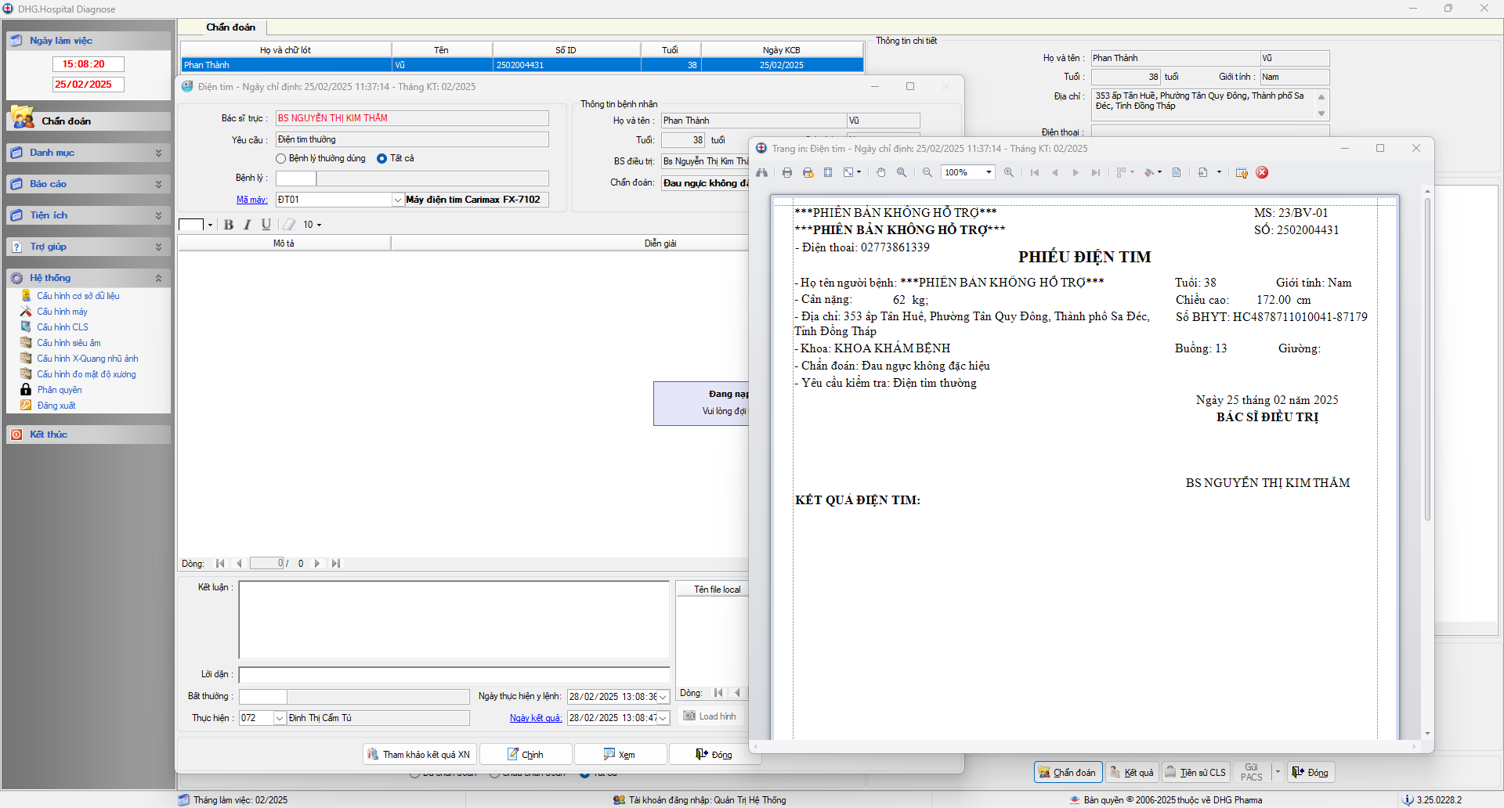Open Phân quyền in Hệ thống
Image resolution: width=1504 pixels, height=808 pixels.
60,390
